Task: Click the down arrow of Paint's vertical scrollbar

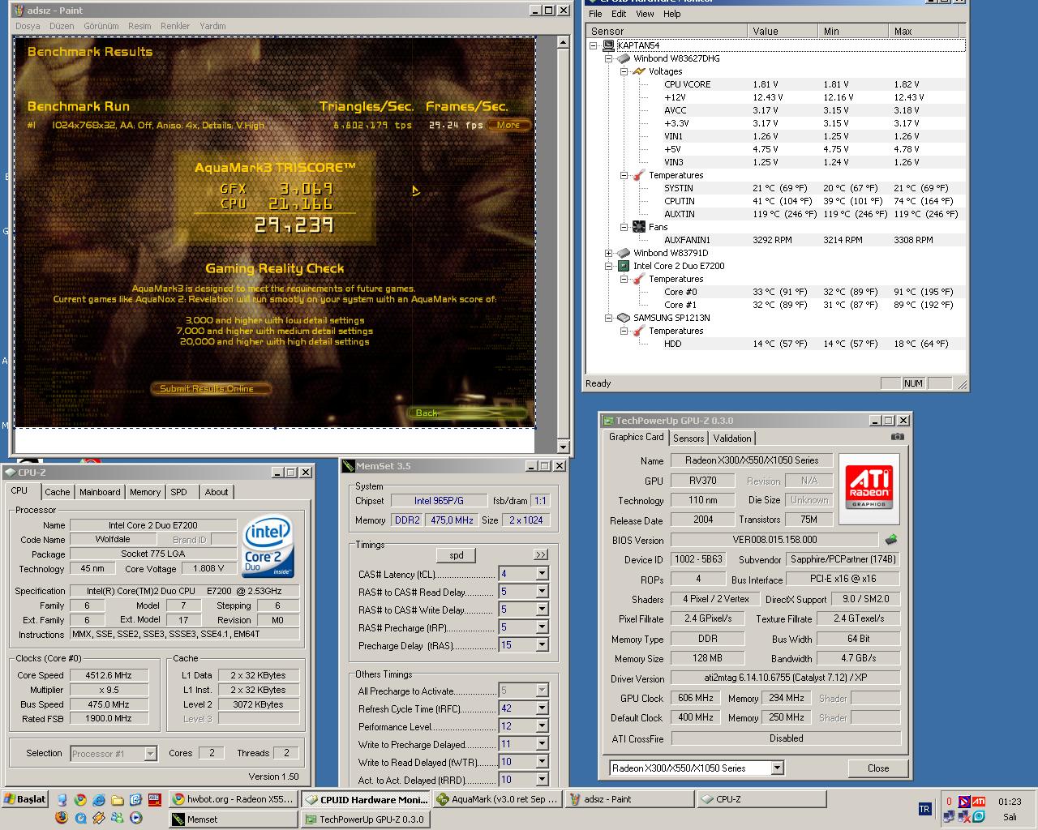Action: coord(564,447)
